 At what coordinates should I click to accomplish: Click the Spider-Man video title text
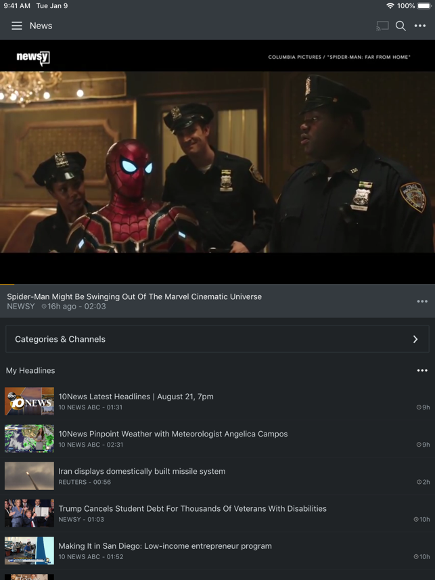pyautogui.click(x=134, y=296)
